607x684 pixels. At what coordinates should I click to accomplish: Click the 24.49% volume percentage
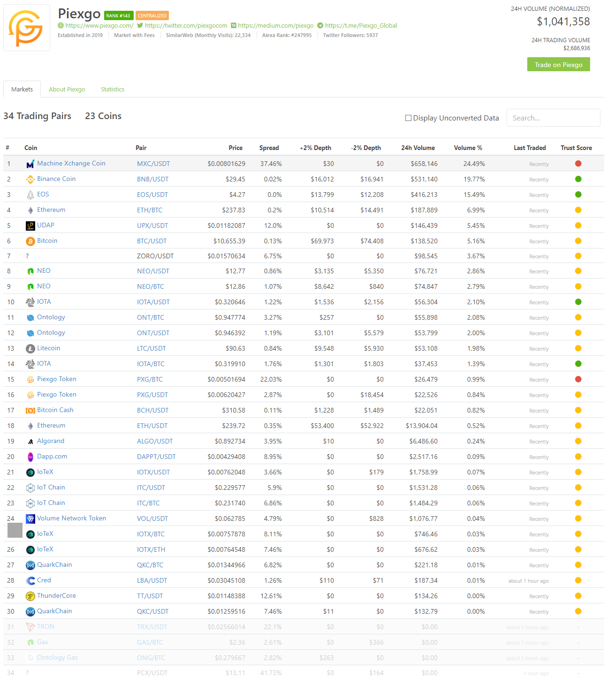click(474, 164)
